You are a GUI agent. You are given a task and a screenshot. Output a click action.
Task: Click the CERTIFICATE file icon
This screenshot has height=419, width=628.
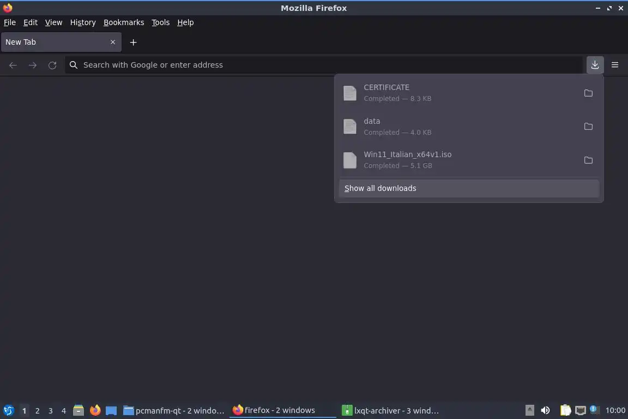coord(349,93)
